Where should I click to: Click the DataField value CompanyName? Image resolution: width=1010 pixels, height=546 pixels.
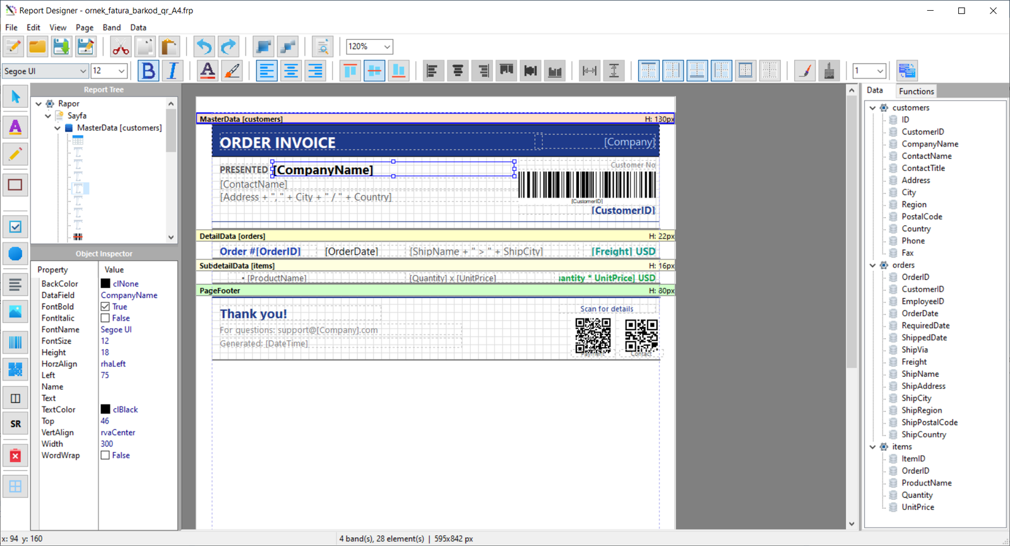pos(129,295)
